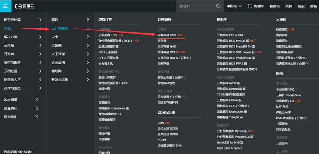Expand 支持与服务 chevron
This screenshot has width=319, height=154.
click(40, 62)
